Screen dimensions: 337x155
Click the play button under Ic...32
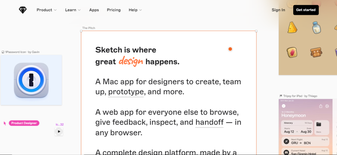59,131
